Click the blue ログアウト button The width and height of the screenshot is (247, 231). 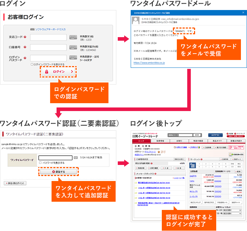(215, 135)
